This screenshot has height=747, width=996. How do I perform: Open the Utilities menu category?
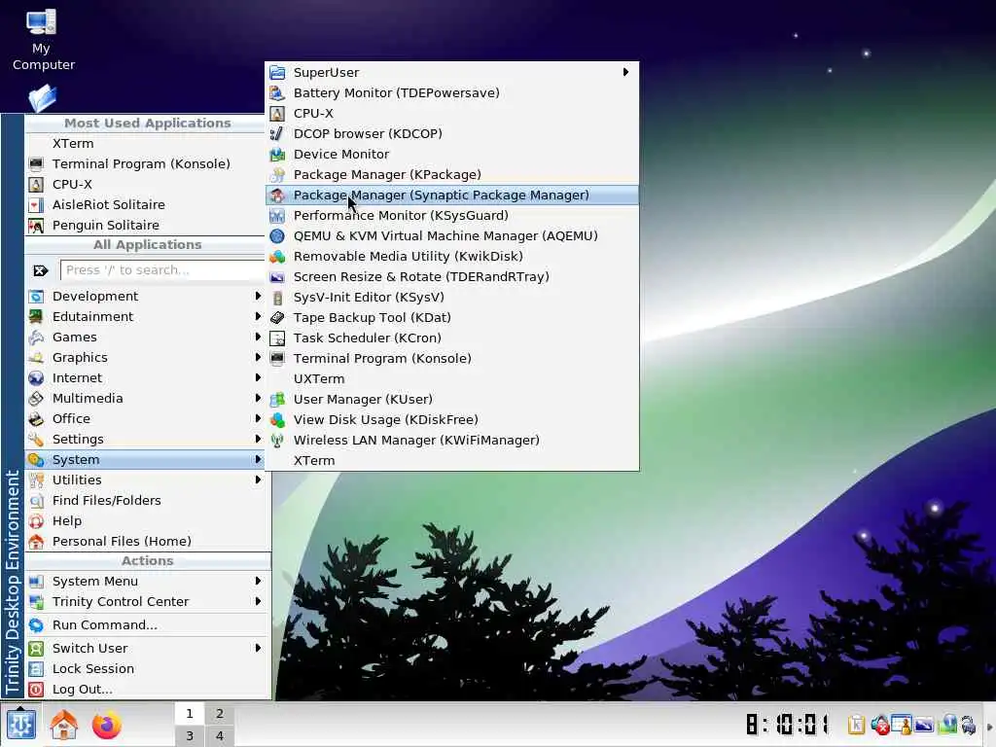coord(145,480)
